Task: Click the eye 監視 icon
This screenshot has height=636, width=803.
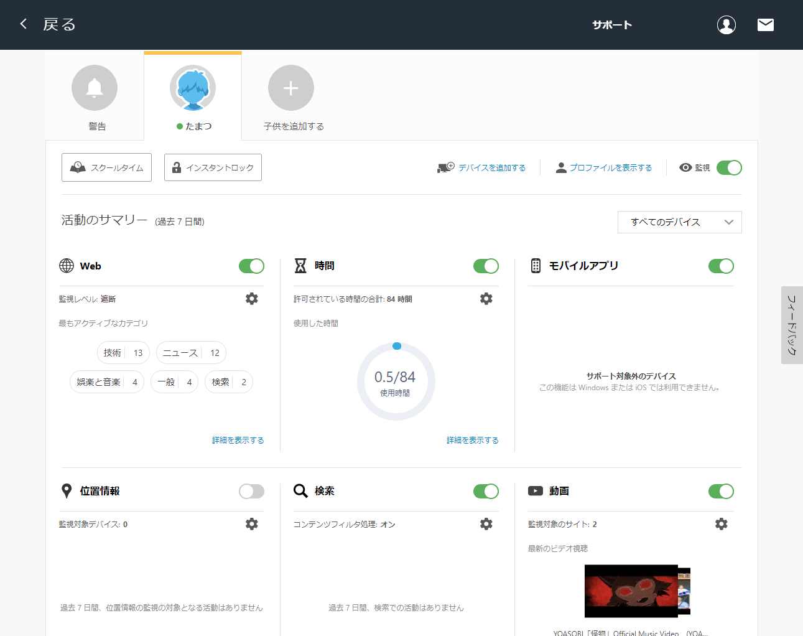Action: click(x=685, y=167)
